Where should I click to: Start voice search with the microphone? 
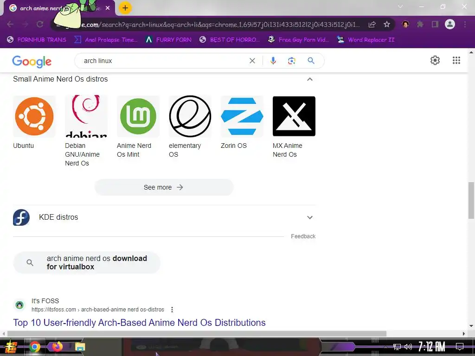(273, 61)
